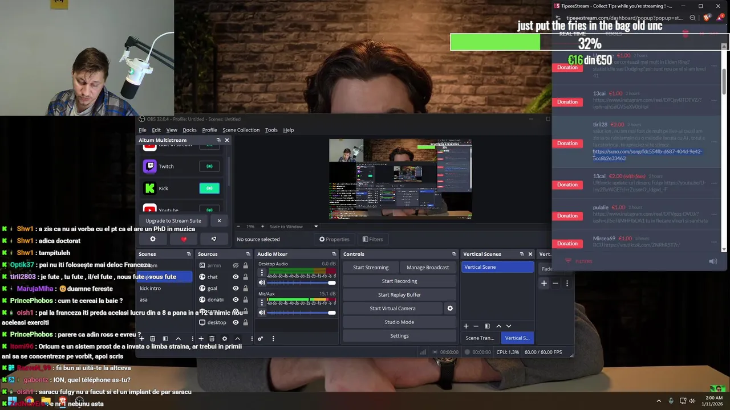Open advanced audio properties gears icon
The height and width of the screenshot is (410, 730).
[260, 339]
